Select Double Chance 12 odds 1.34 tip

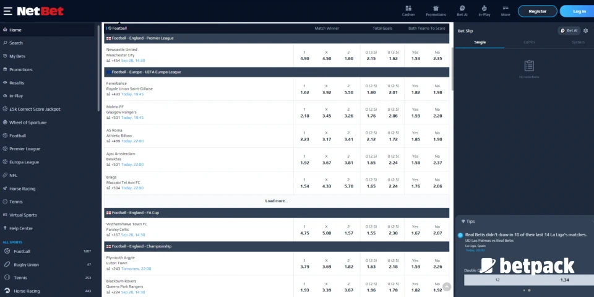pos(529,280)
